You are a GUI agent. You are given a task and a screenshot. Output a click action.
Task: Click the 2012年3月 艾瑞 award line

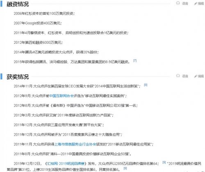pos(64,115)
